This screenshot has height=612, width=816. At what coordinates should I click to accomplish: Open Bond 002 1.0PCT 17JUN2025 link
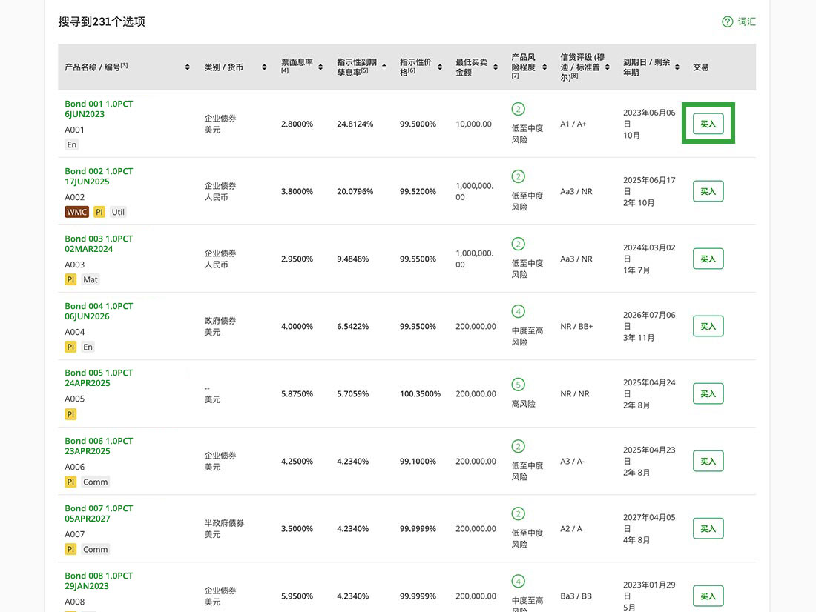(x=99, y=176)
